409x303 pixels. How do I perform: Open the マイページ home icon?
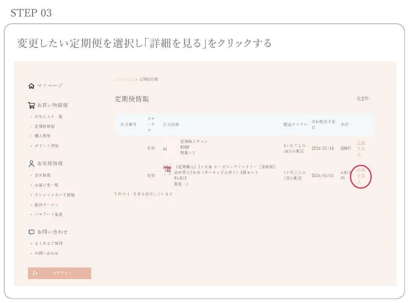coord(32,85)
